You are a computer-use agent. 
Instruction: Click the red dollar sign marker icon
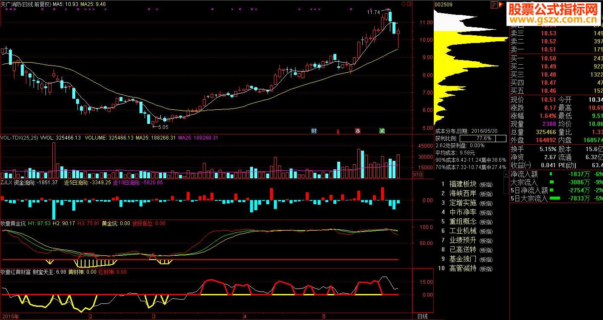[x=338, y=131]
